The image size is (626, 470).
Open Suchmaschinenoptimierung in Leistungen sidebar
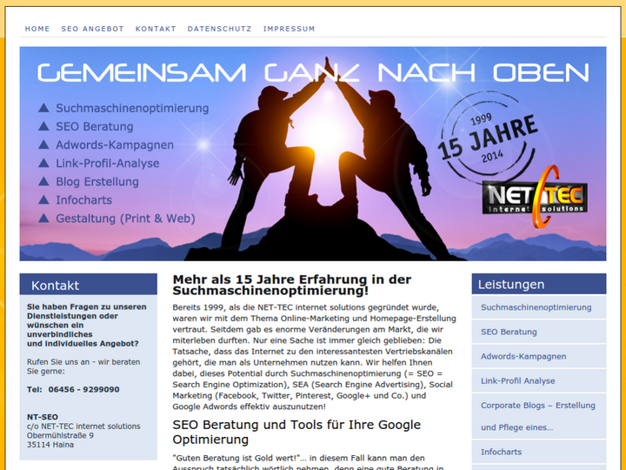[536, 307]
